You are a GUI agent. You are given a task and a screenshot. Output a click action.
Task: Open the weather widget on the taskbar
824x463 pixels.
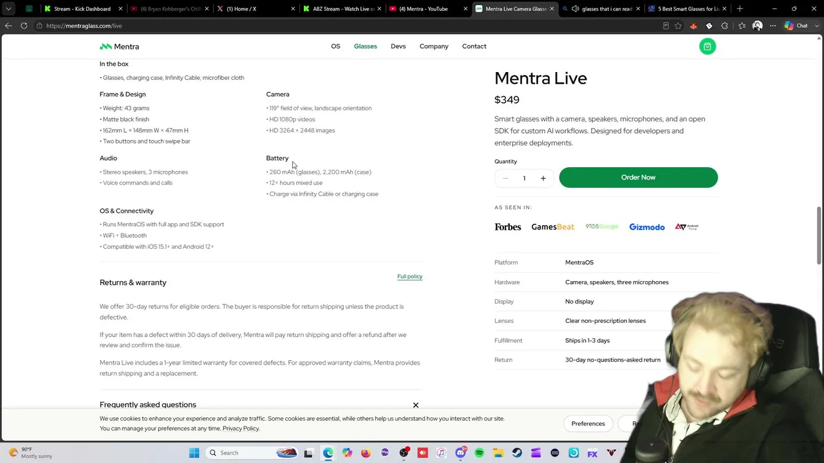click(x=31, y=453)
